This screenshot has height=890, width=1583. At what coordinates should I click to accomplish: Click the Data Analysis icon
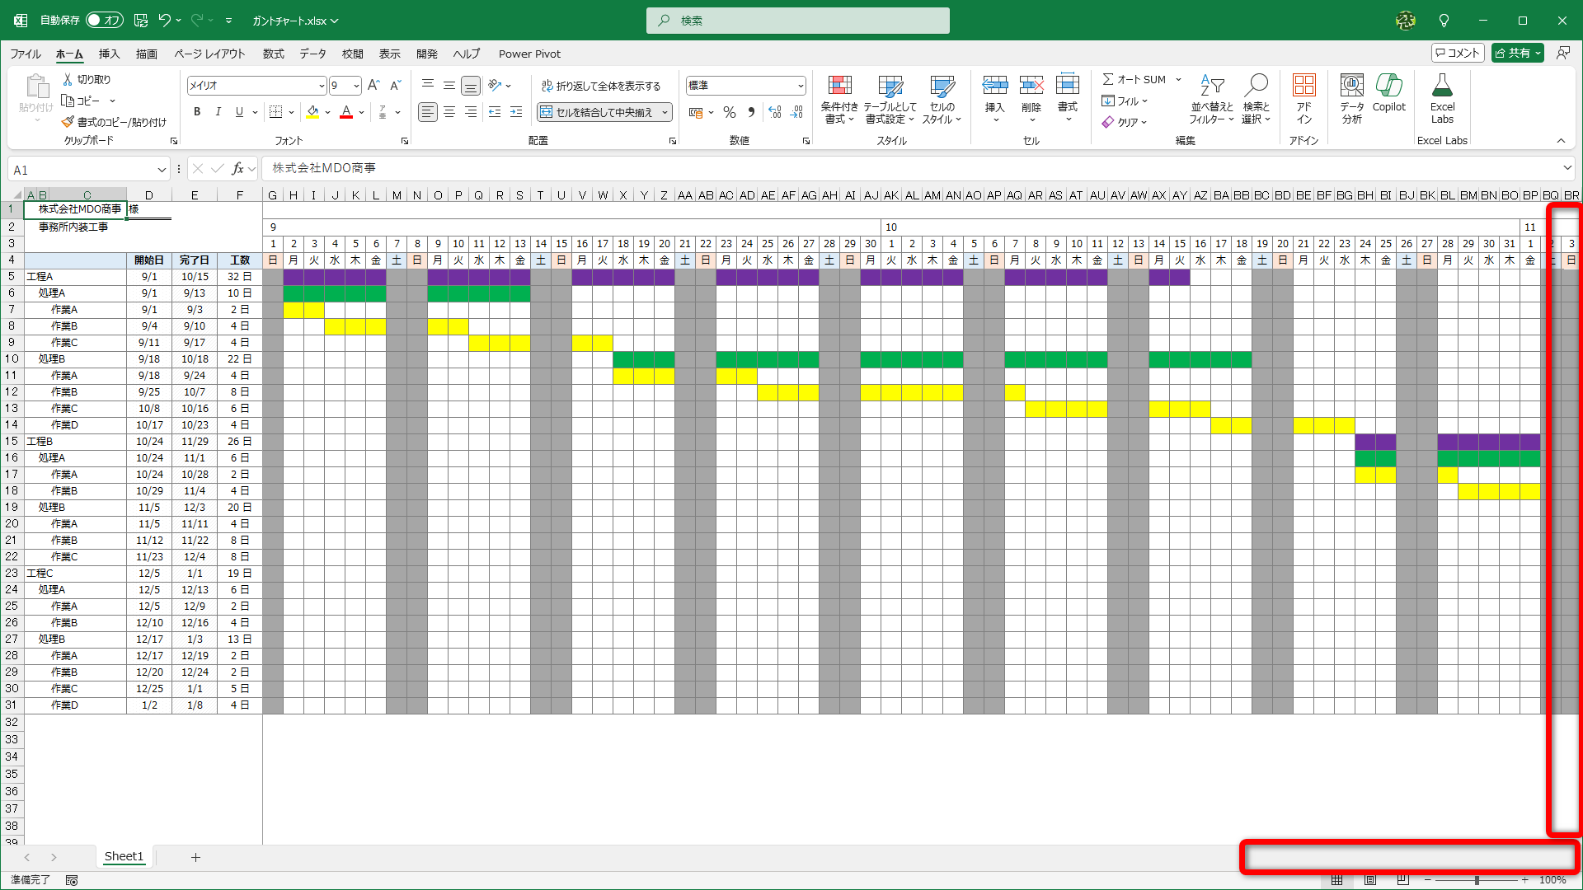click(1351, 86)
